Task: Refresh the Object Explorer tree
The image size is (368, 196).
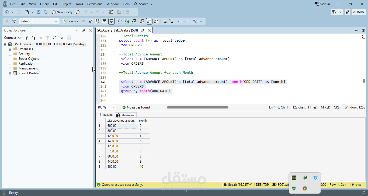Action: tap(55, 38)
